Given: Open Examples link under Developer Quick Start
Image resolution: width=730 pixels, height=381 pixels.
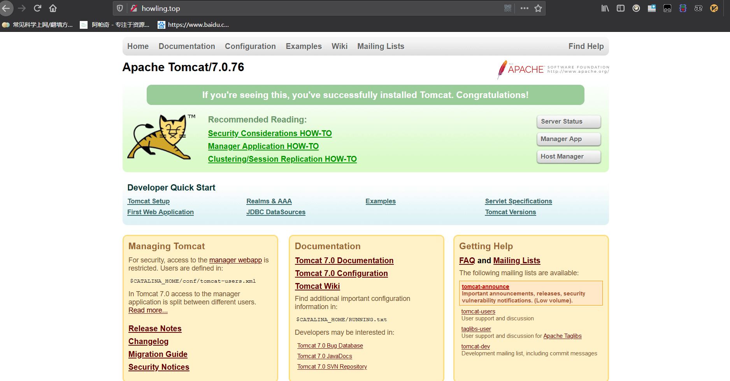Looking at the screenshot, I should [x=381, y=201].
